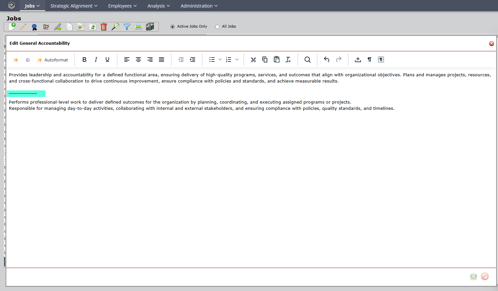Screen dimensions: 498x291
Task: Click the Autoformat button
Action: pos(53,60)
